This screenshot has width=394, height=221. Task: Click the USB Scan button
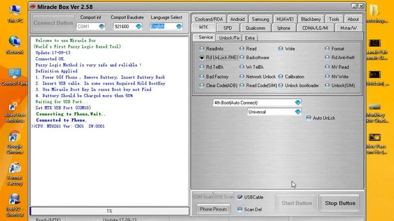pyautogui.click(x=224, y=197)
